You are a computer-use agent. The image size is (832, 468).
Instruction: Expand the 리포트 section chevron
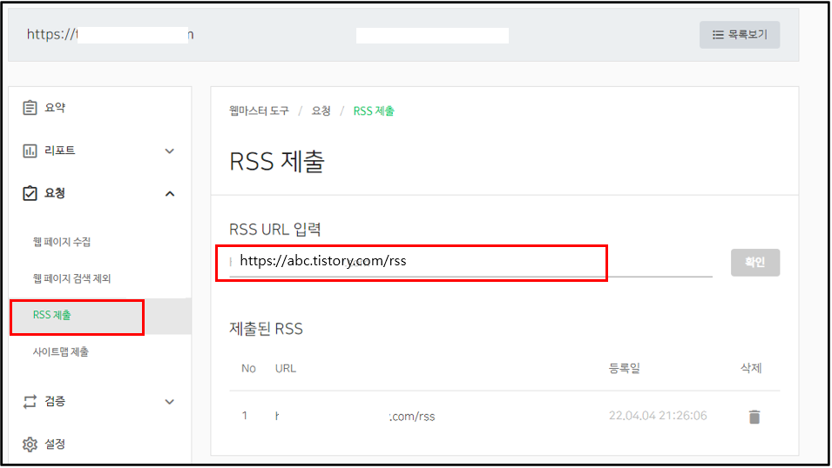169,151
